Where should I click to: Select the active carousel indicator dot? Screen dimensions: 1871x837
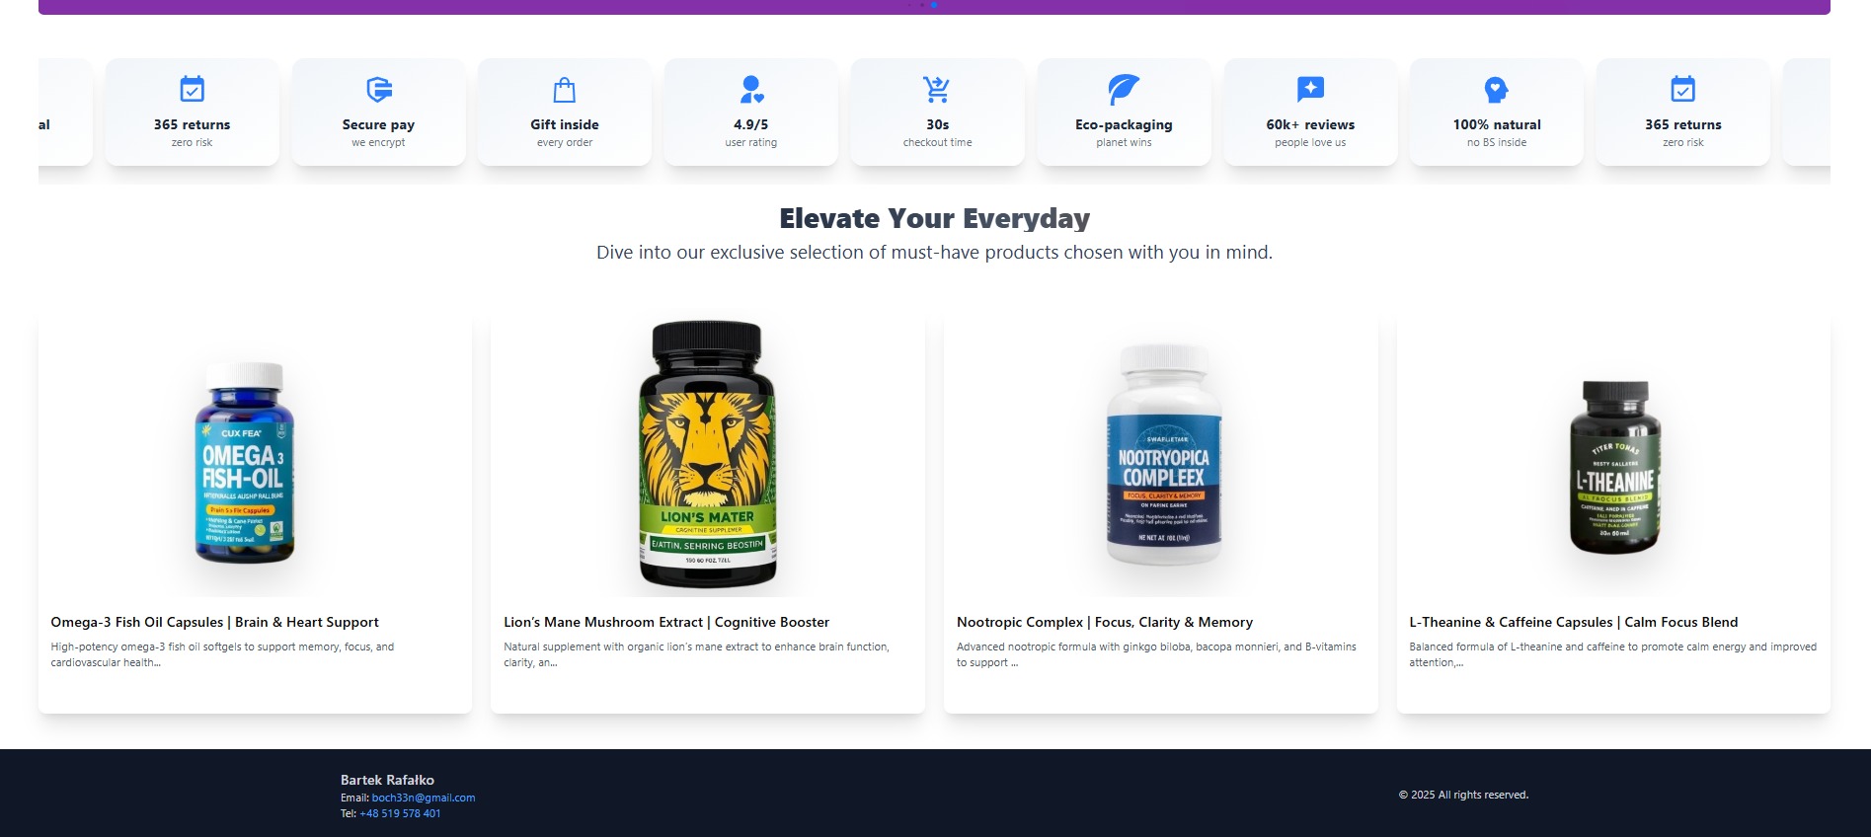pos(934,5)
